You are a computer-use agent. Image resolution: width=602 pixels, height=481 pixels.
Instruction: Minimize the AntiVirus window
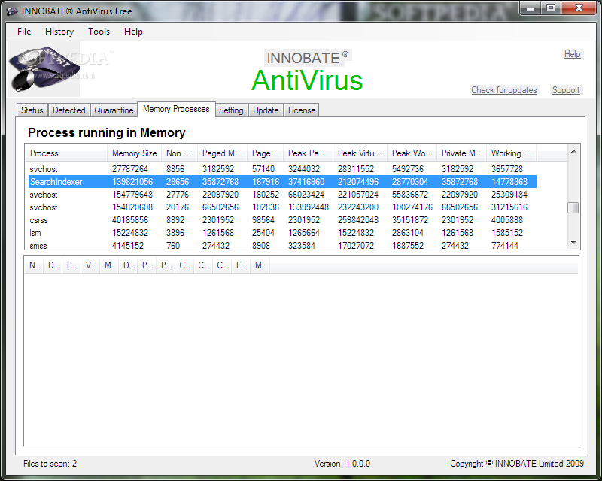click(531, 8)
